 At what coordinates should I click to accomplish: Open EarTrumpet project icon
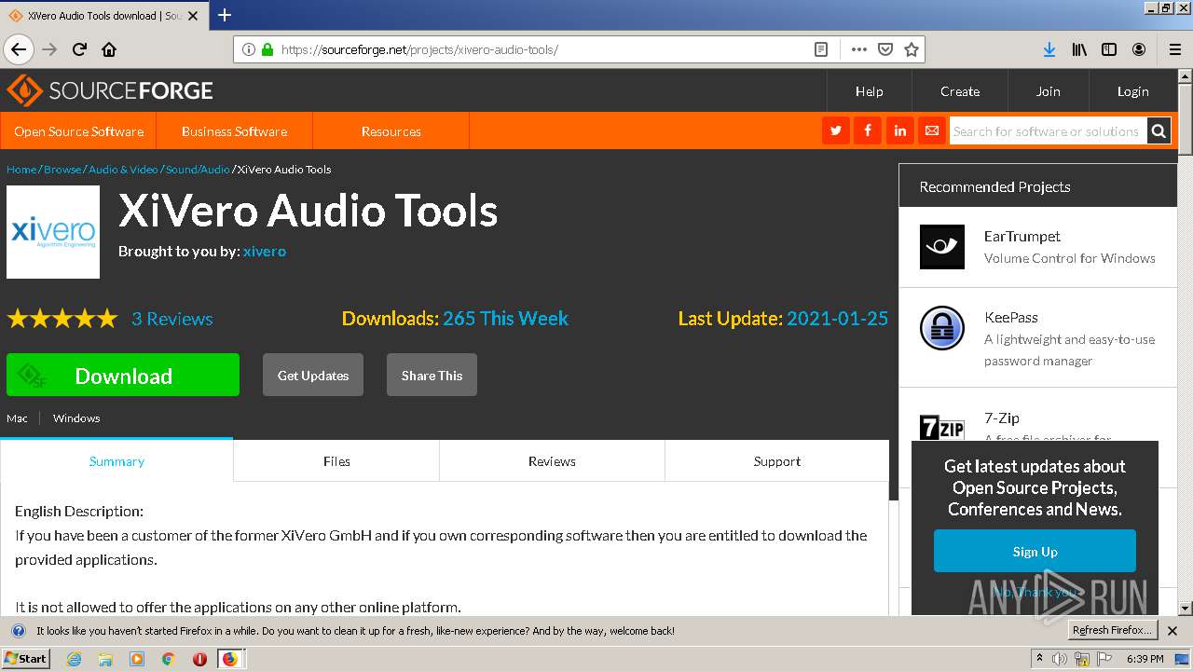tap(942, 247)
